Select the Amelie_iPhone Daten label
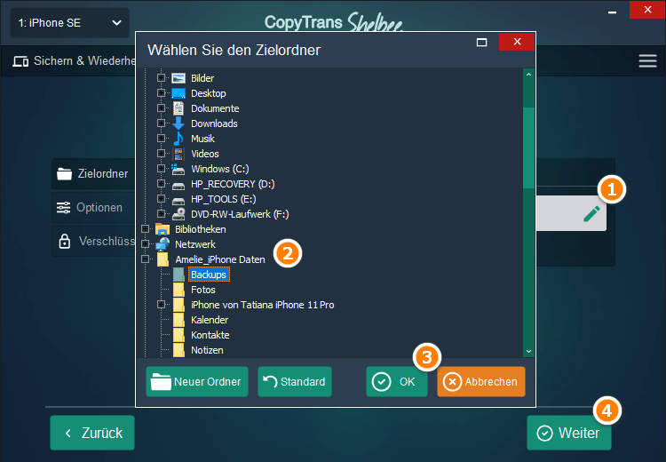The height and width of the screenshot is (462, 666). (220, 259)
